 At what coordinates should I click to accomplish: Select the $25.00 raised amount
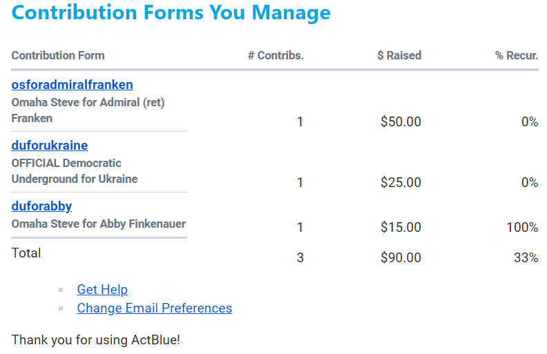pyautogui.click(x=401, y=183)
